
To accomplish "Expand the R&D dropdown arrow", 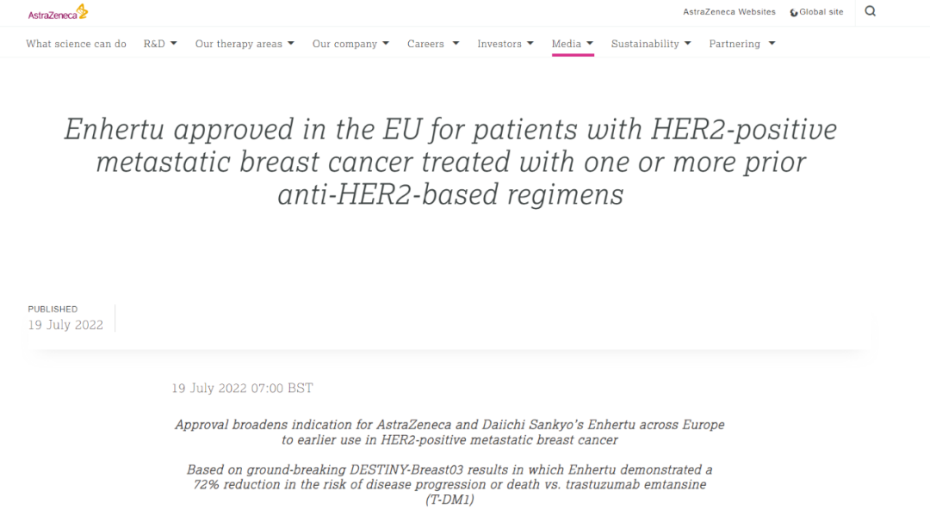I will [174, 43].
